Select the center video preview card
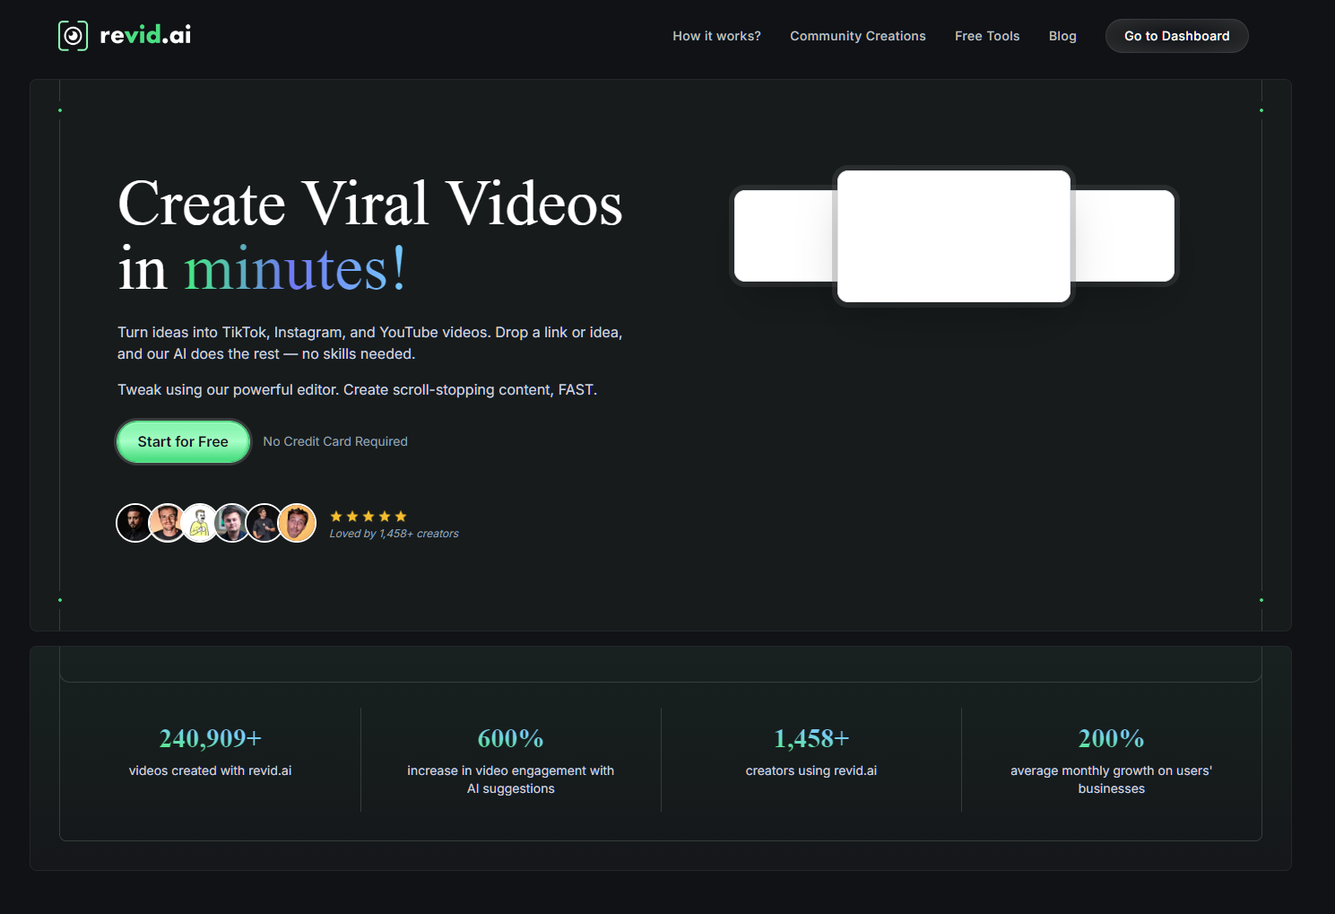Viewport: 1335px width, 914px height. click(x=953, y=236)
